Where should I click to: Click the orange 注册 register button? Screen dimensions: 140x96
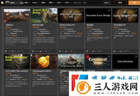[135, 3]
